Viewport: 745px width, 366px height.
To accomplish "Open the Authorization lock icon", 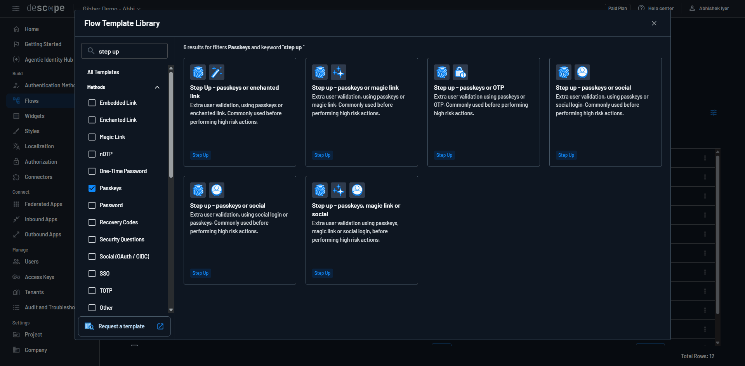I will point(16,161).
